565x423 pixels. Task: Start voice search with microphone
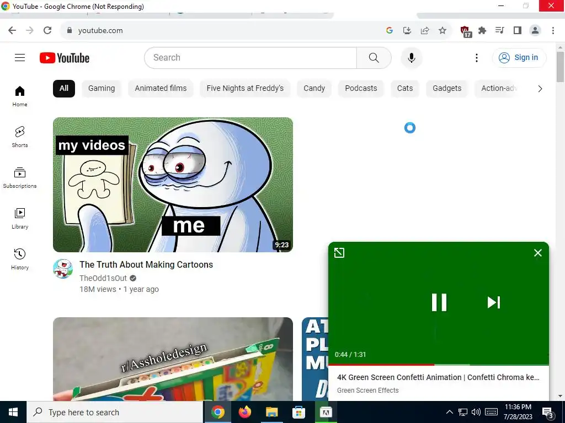(411, 58)
